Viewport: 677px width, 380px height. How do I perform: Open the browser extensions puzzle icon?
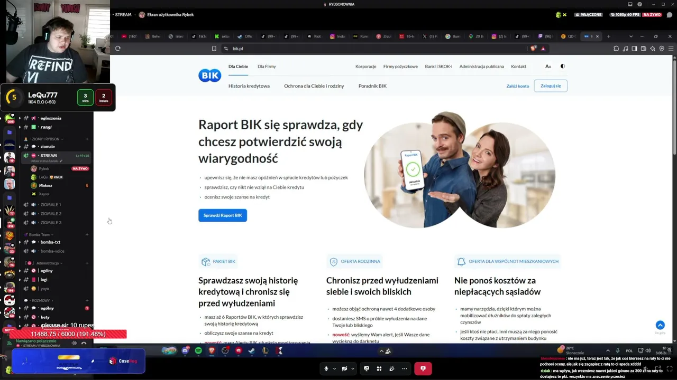pyautogui.click(x=616, y=49)
